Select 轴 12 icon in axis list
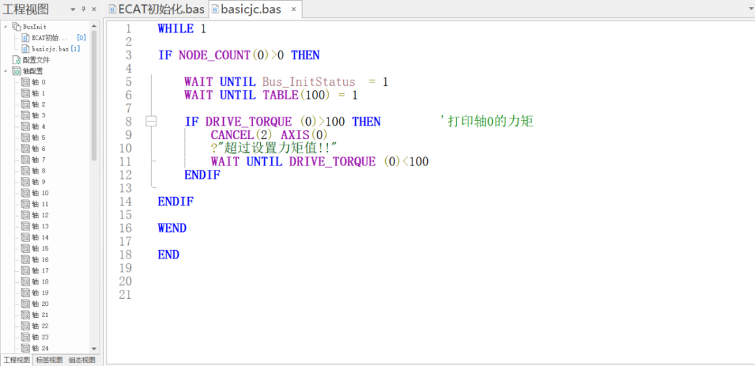Screen dimensions: 755x366 coord(26,215)
